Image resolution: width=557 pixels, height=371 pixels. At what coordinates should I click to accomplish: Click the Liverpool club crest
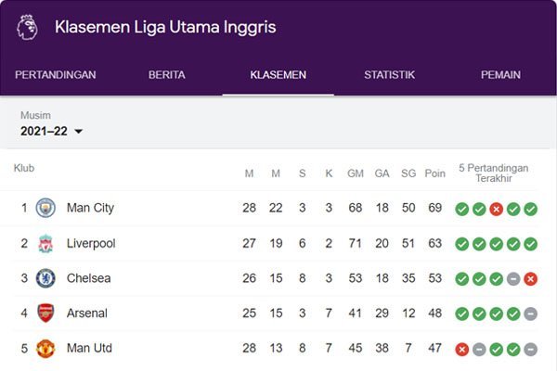pos(45,243)
